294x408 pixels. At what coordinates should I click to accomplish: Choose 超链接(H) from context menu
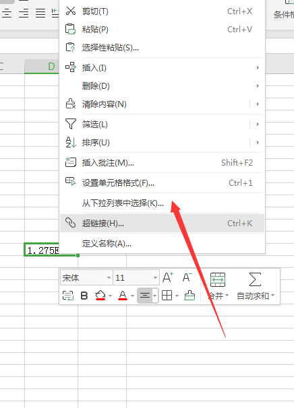click(162, 224)
